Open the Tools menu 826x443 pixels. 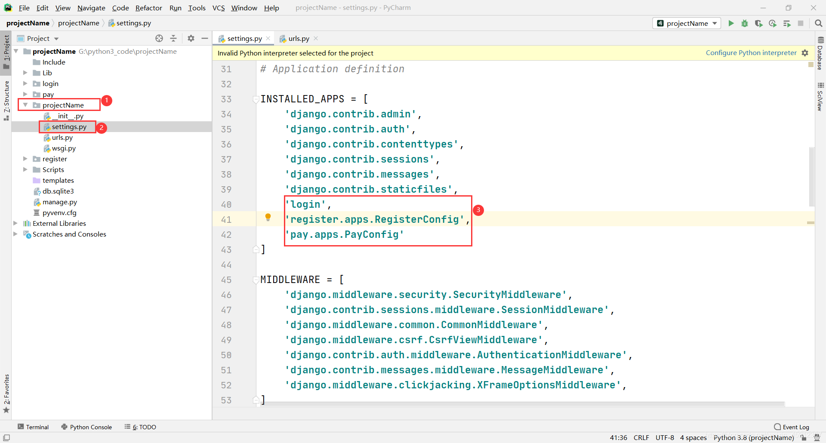tap(197, 8)
